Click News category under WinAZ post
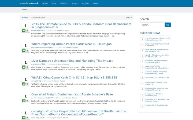Screen dimensions: 193x120 [56, 81]
